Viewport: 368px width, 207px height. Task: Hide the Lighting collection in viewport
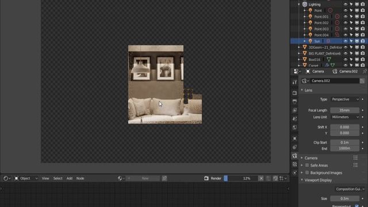coord(346,4)
